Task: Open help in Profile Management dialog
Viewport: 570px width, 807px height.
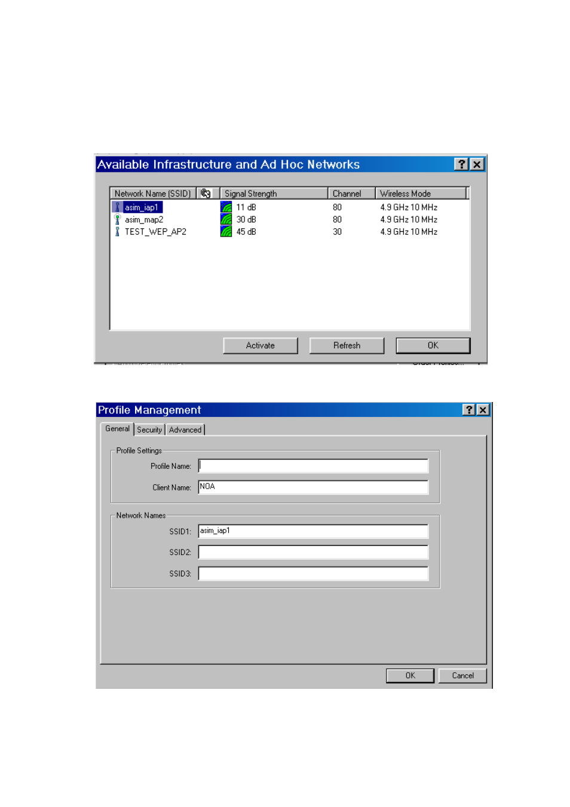Action: click(469, 410)
